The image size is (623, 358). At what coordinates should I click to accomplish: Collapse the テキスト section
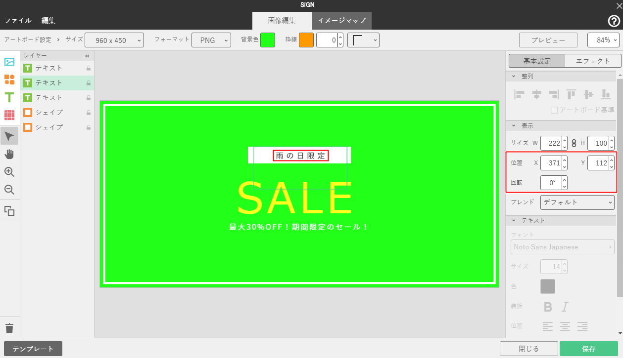pos(513,220)
